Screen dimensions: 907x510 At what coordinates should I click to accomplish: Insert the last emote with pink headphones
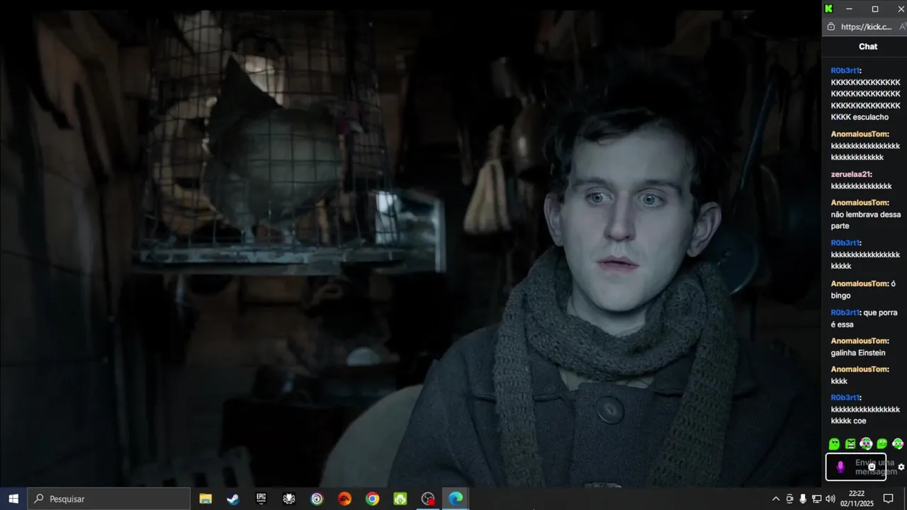(898, 444)
